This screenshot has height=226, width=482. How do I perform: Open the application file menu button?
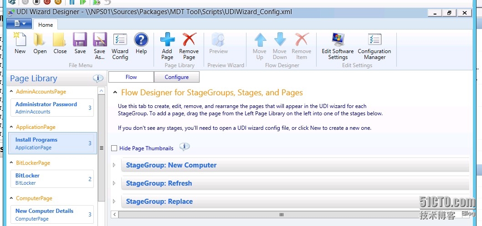[19, 23]
